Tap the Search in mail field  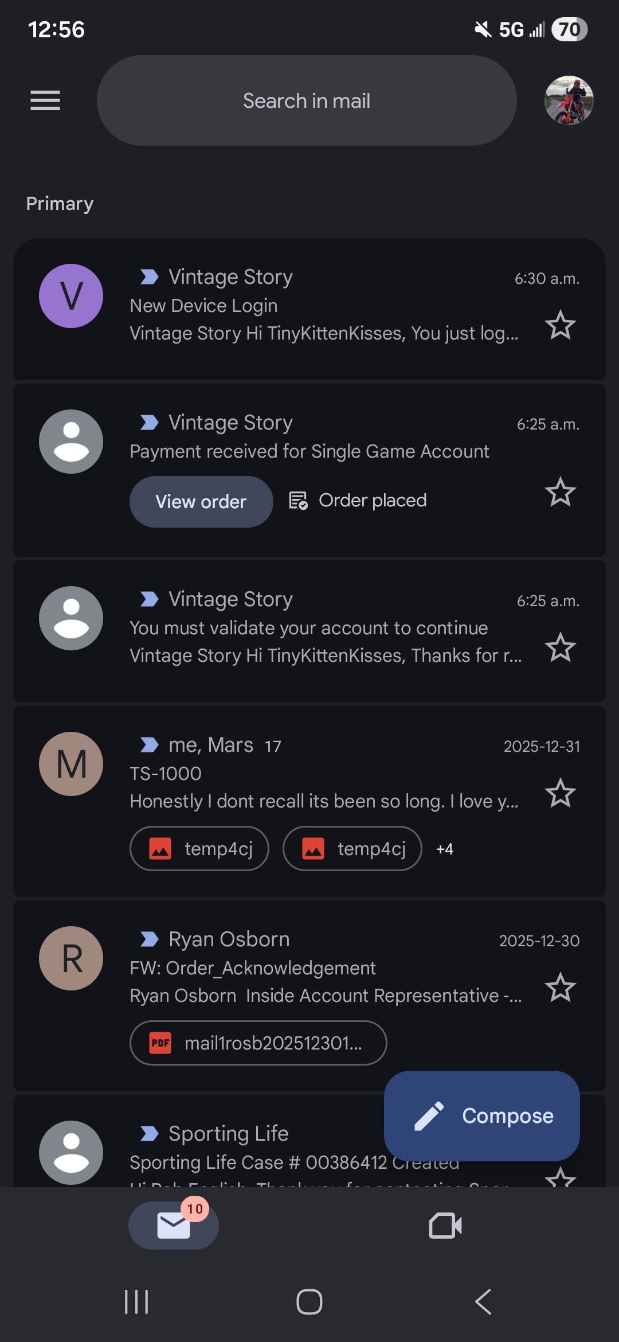(307, 100)
